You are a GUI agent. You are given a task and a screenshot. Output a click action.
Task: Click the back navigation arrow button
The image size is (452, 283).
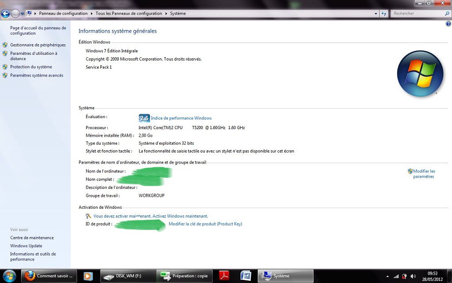[6, 14]
